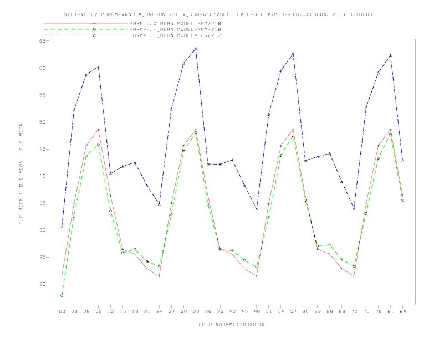The width and height of the screenshot is (439, 339).
Task: Click x-axis forecast hour label 66
Action: pos(330,311)
